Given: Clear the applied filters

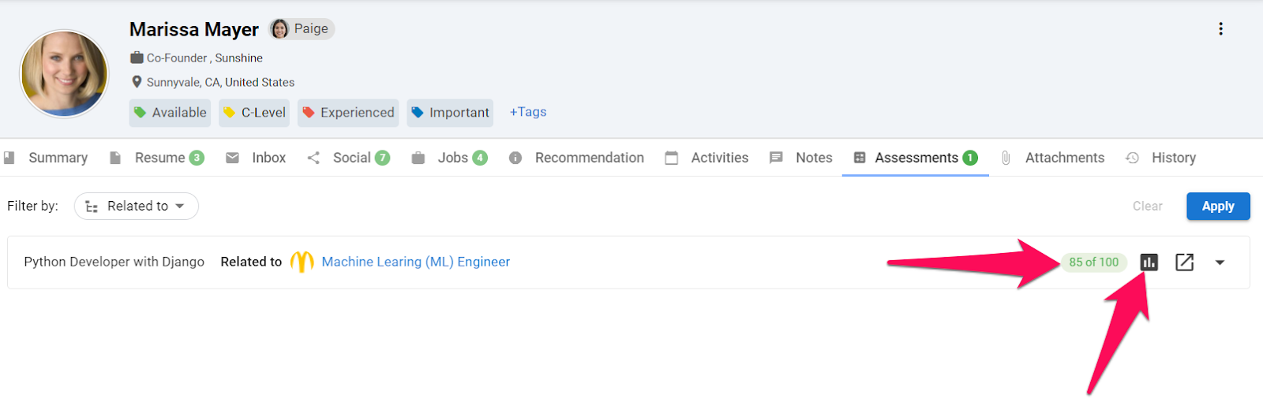Looking at the screenshot, I should coord(1147,207).
